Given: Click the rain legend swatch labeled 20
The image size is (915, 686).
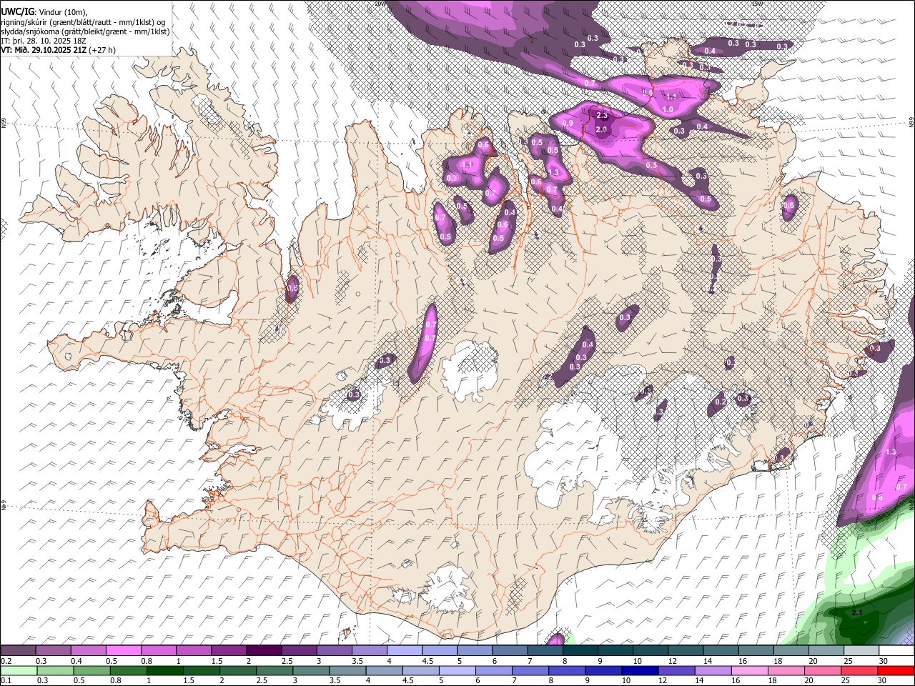Looking at the screenshot, I should (x=822, y=670).
